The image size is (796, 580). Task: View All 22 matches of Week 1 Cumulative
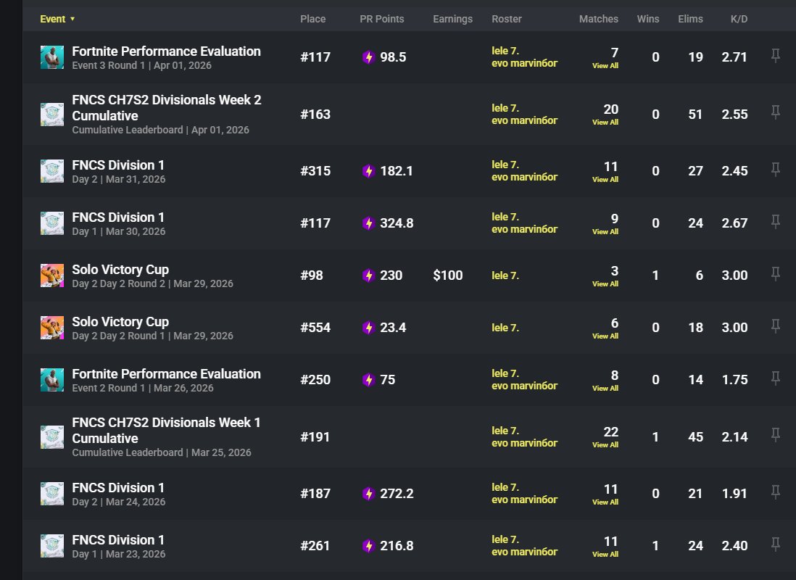point(605,444)
